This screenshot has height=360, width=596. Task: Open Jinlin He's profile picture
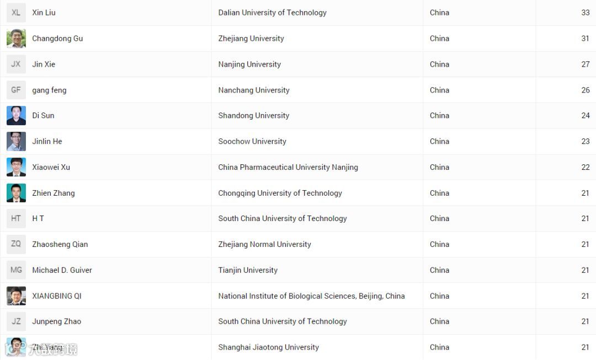coord(16,141)
